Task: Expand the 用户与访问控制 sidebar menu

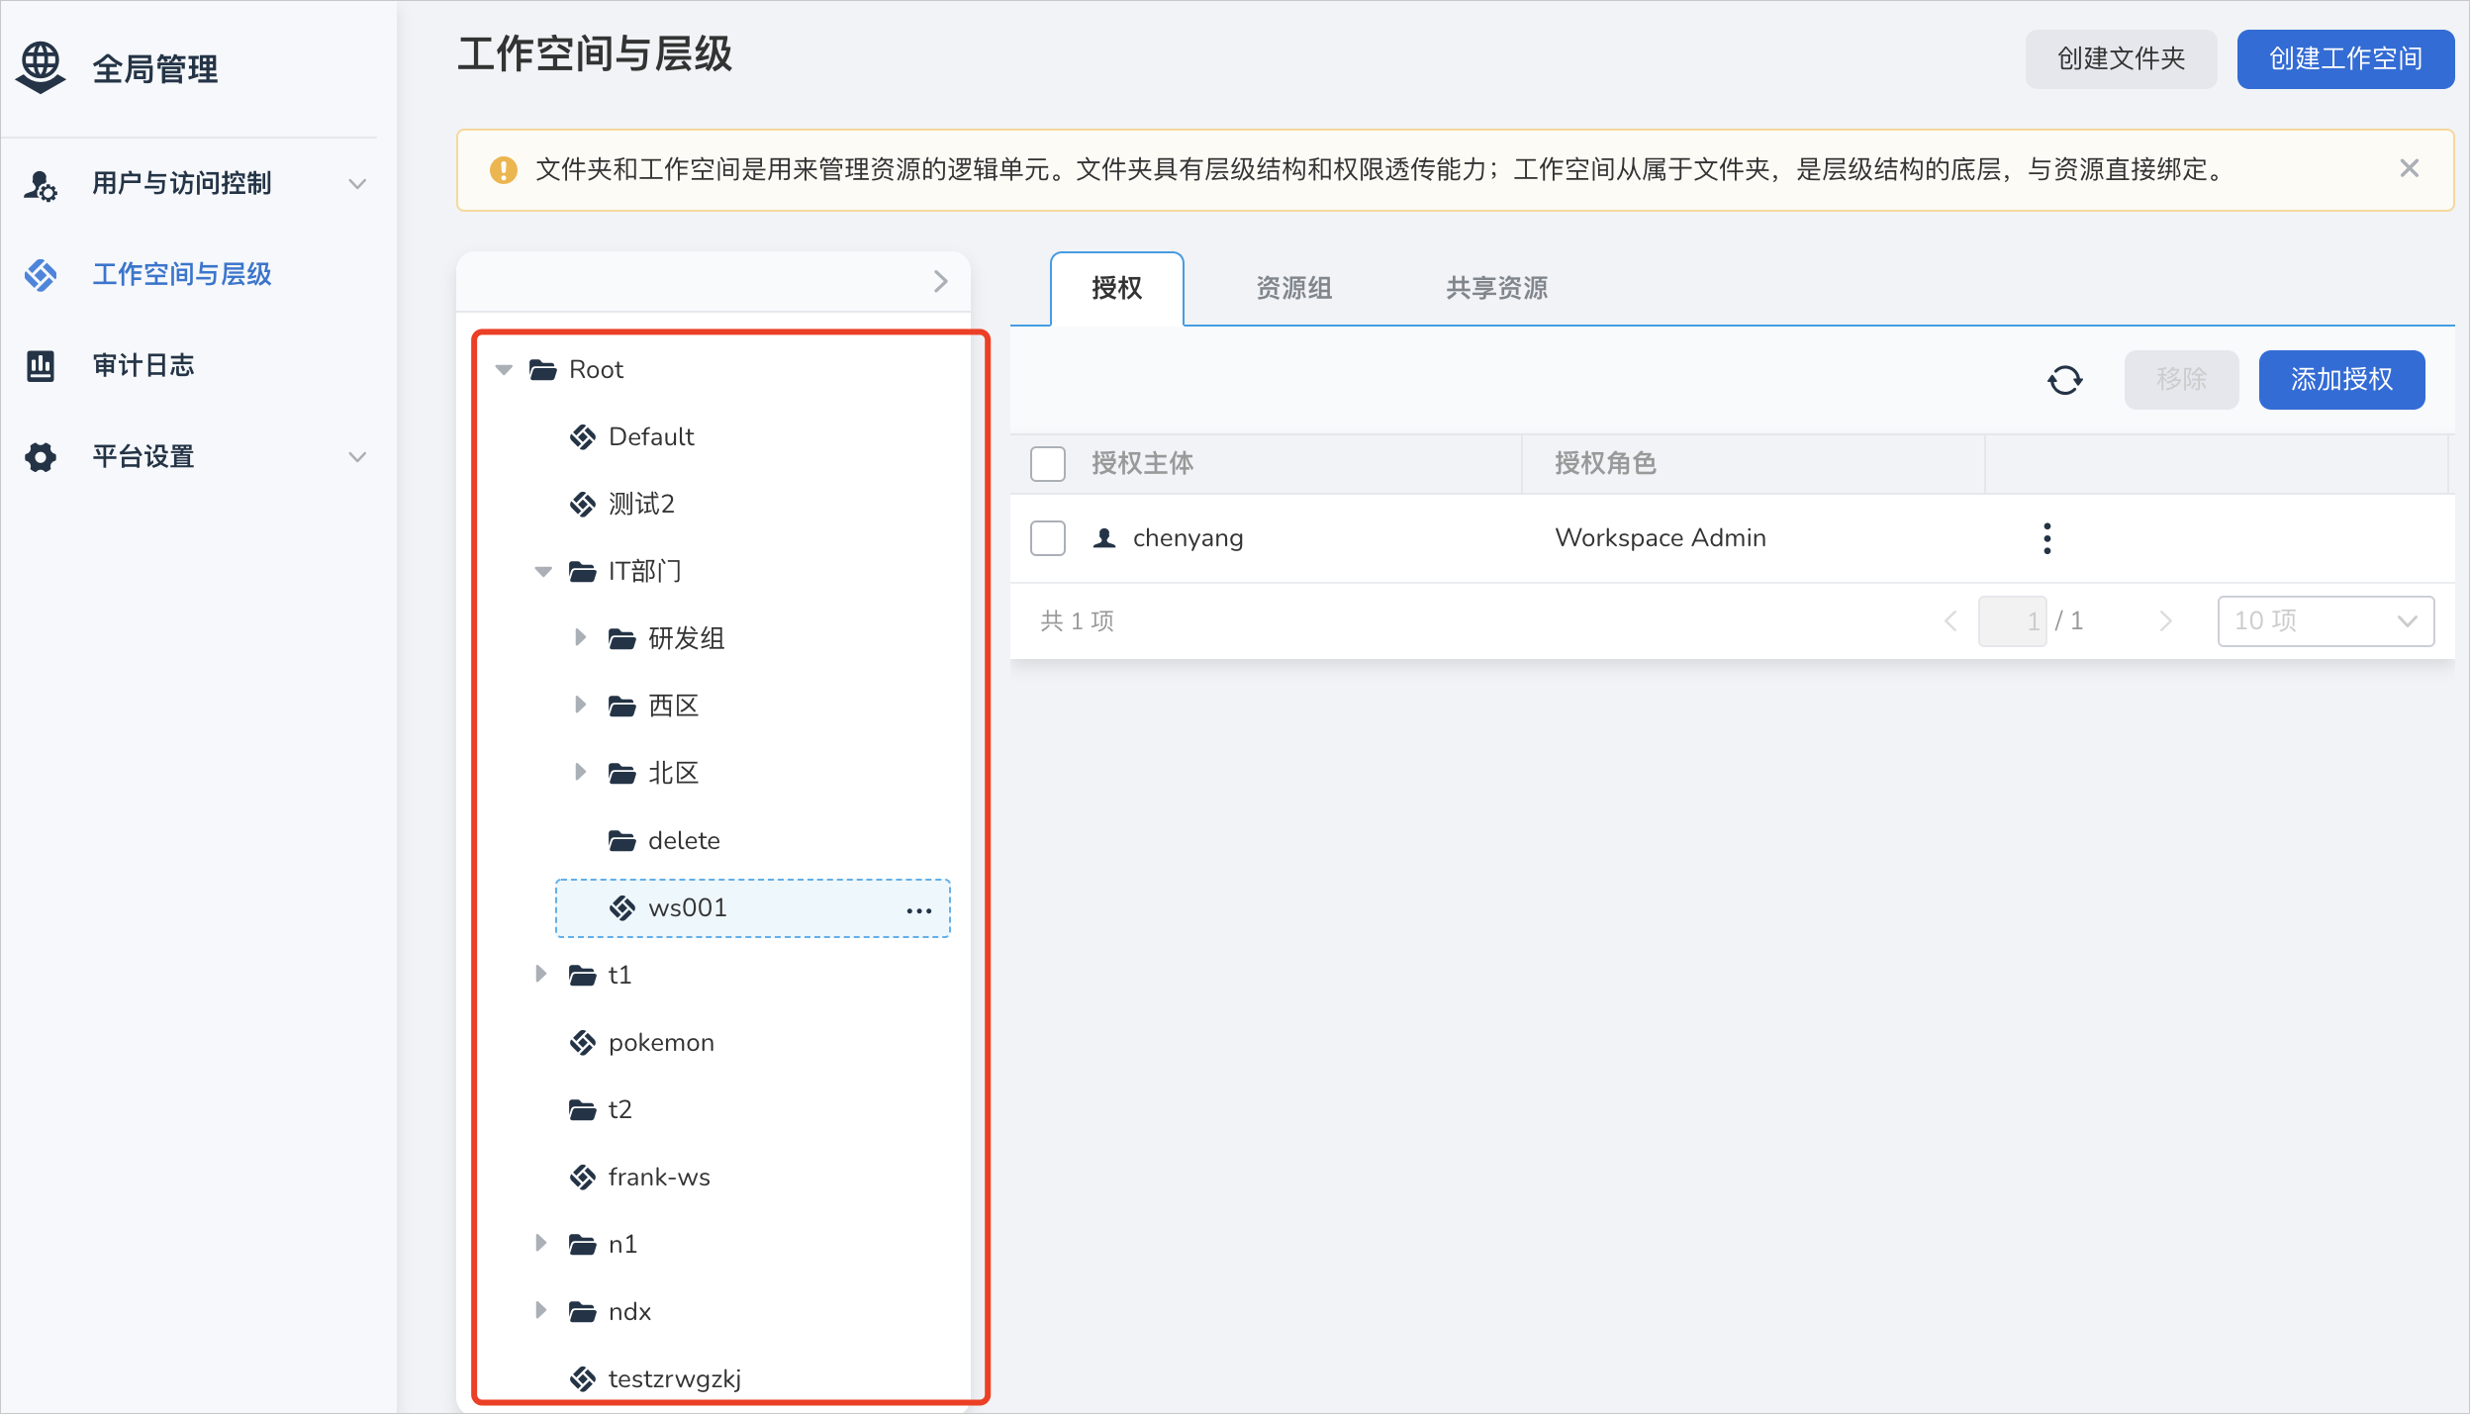Action: (357, 184)
